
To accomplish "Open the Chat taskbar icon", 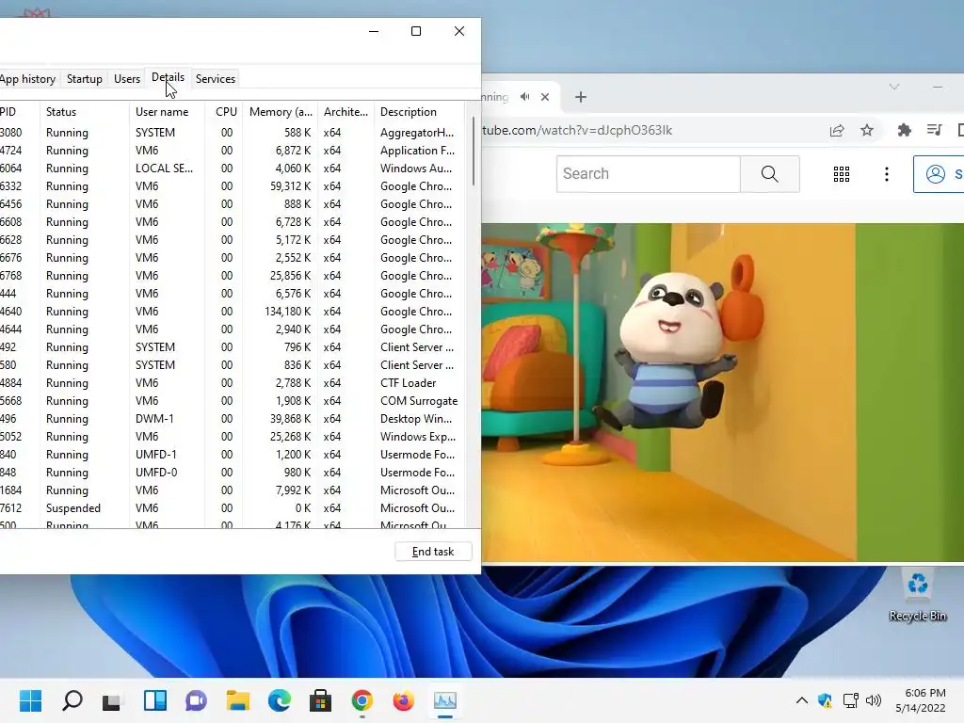I will [x=196, y=700].
